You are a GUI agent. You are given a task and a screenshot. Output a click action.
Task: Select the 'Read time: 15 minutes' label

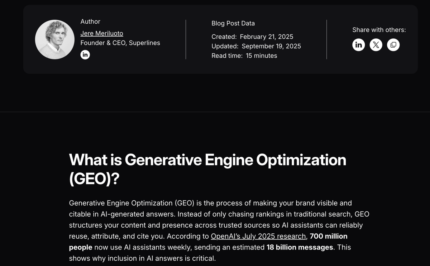tap(244, 56)
